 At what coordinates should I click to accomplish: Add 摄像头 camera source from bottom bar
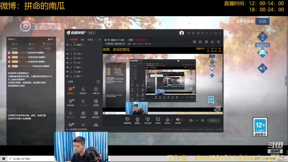(x=138, y=121)
